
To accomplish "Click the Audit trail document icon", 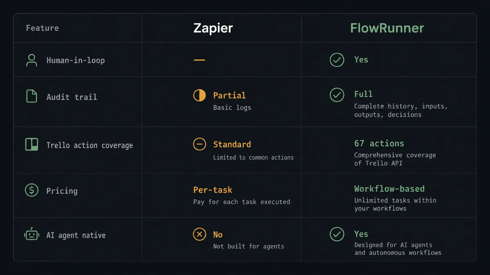I will click(31, 96).
